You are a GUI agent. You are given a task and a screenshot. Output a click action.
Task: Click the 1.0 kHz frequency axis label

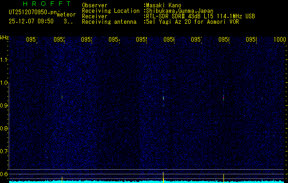point(4,83)
